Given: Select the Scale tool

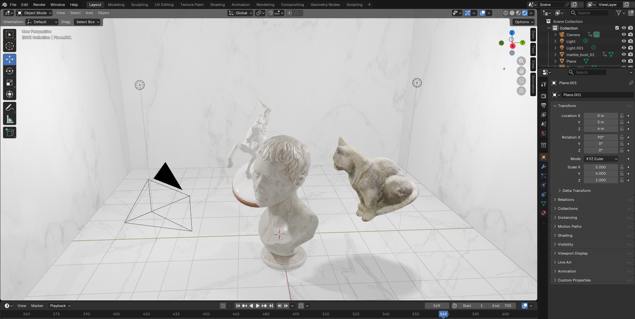Looking at the screenshot, I should 10,83.
